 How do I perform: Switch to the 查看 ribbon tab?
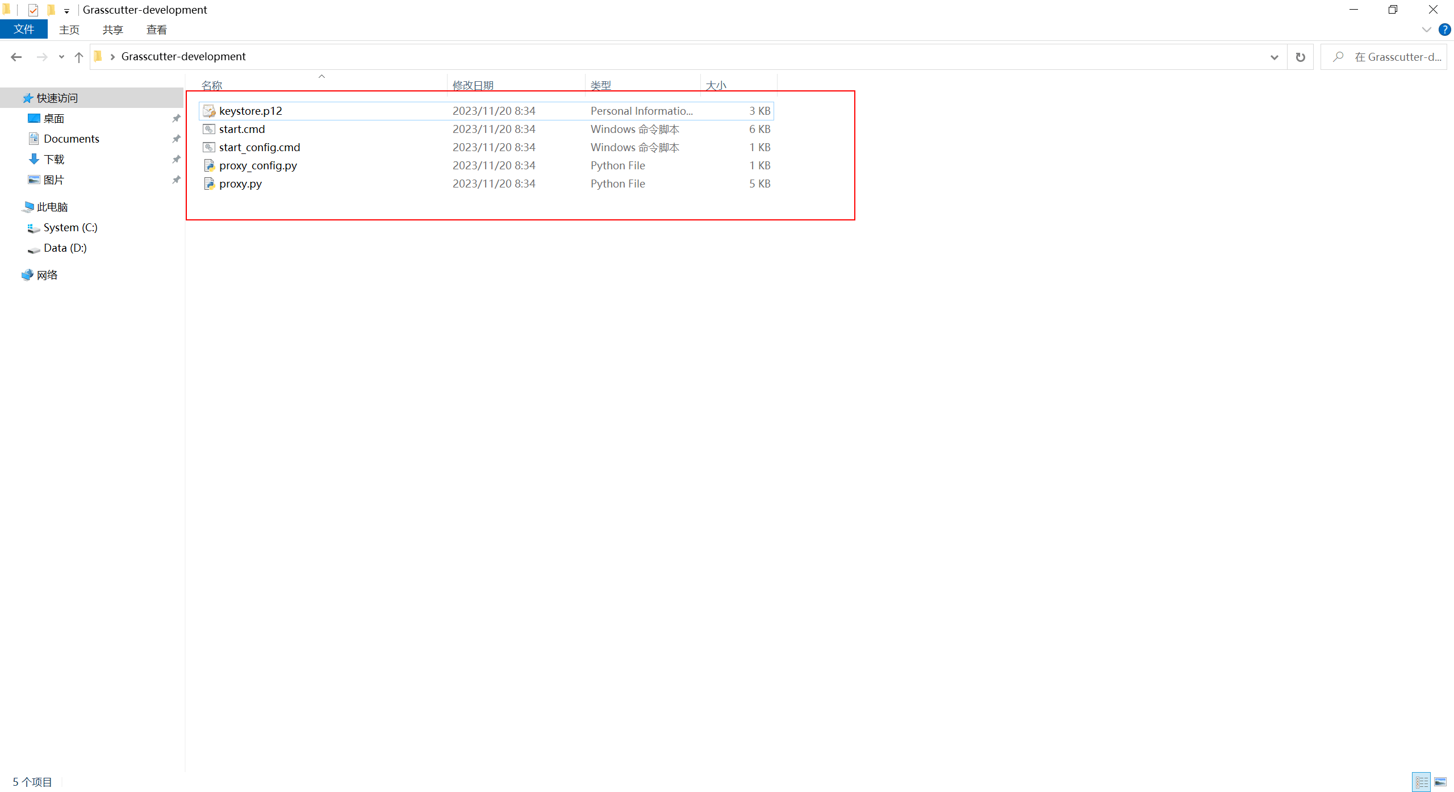[156, 30]
